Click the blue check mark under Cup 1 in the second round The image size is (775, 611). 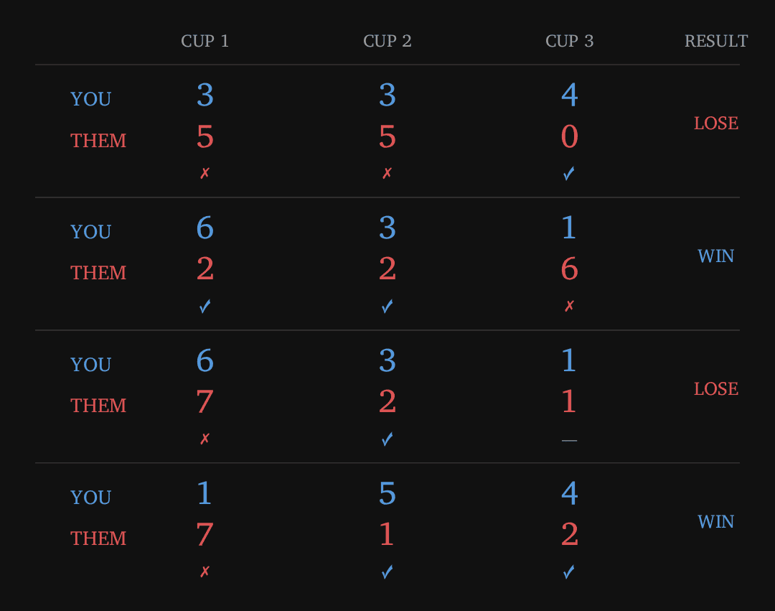coord(205,307)
